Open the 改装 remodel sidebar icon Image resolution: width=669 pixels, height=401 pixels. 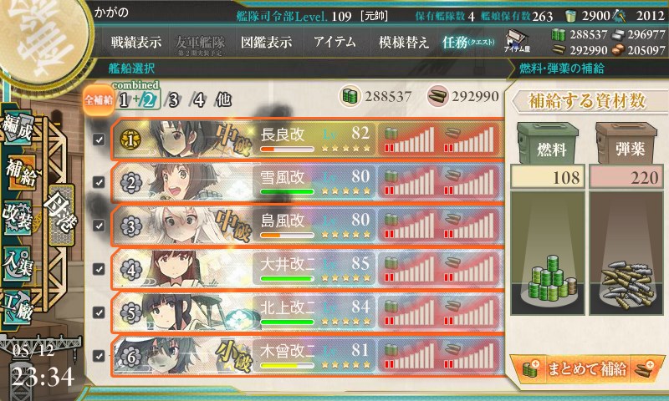pos(18,216)
